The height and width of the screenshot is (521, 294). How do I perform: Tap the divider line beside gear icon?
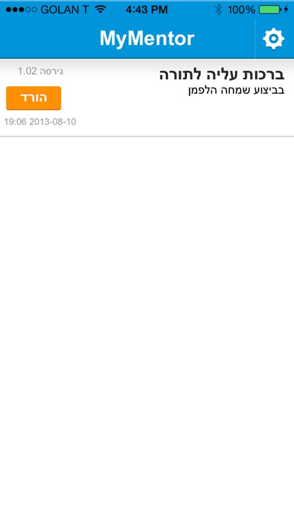[x=254, y=38]
